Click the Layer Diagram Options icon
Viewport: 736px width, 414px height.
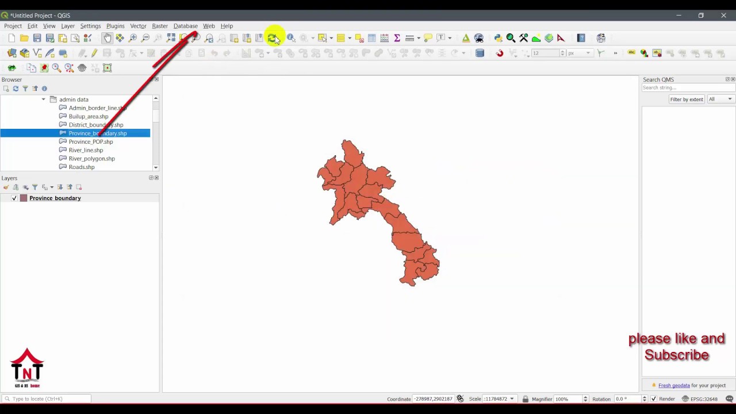(x=644, y=53)
